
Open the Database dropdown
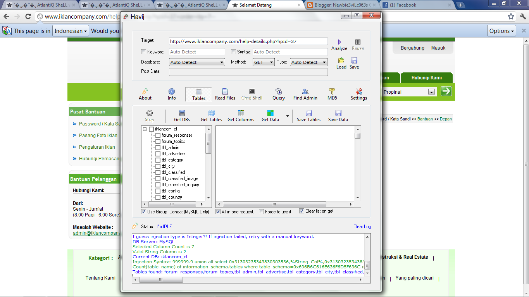[x=197, y=62]
